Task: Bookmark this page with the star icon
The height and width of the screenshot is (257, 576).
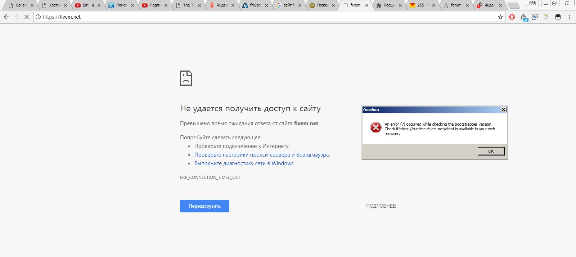Action: [x=500, y=17]
